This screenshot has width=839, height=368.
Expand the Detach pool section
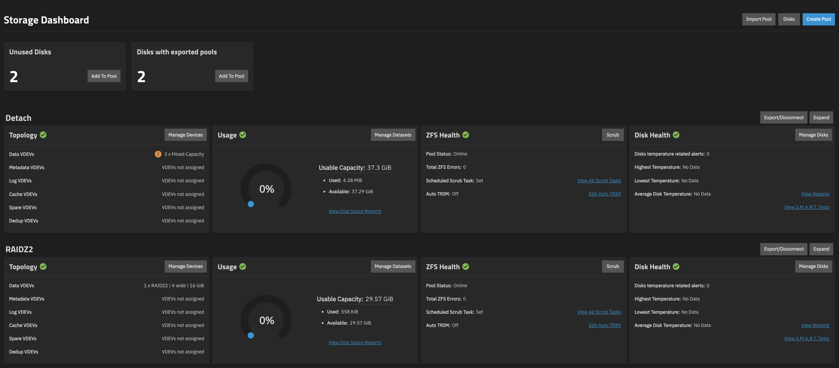821,117
